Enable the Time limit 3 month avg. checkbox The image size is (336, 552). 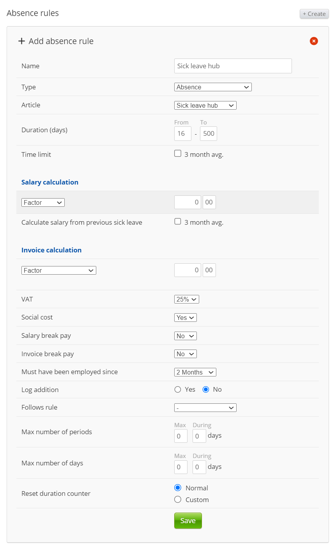tap(178, 154)
